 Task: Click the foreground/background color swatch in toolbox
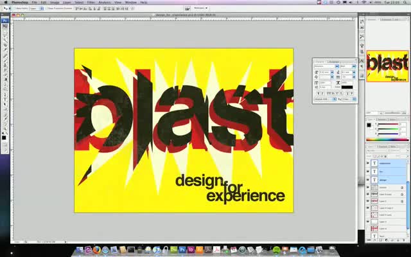[x=5, y=137]
